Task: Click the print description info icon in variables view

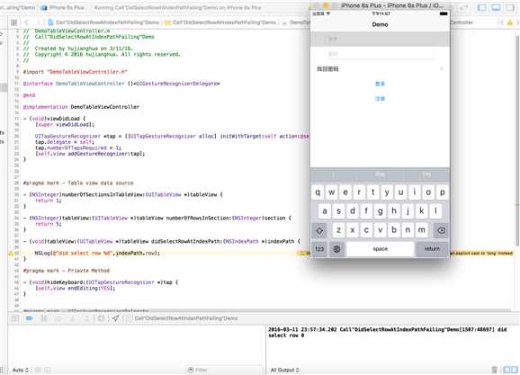Action: click(48, 370)
